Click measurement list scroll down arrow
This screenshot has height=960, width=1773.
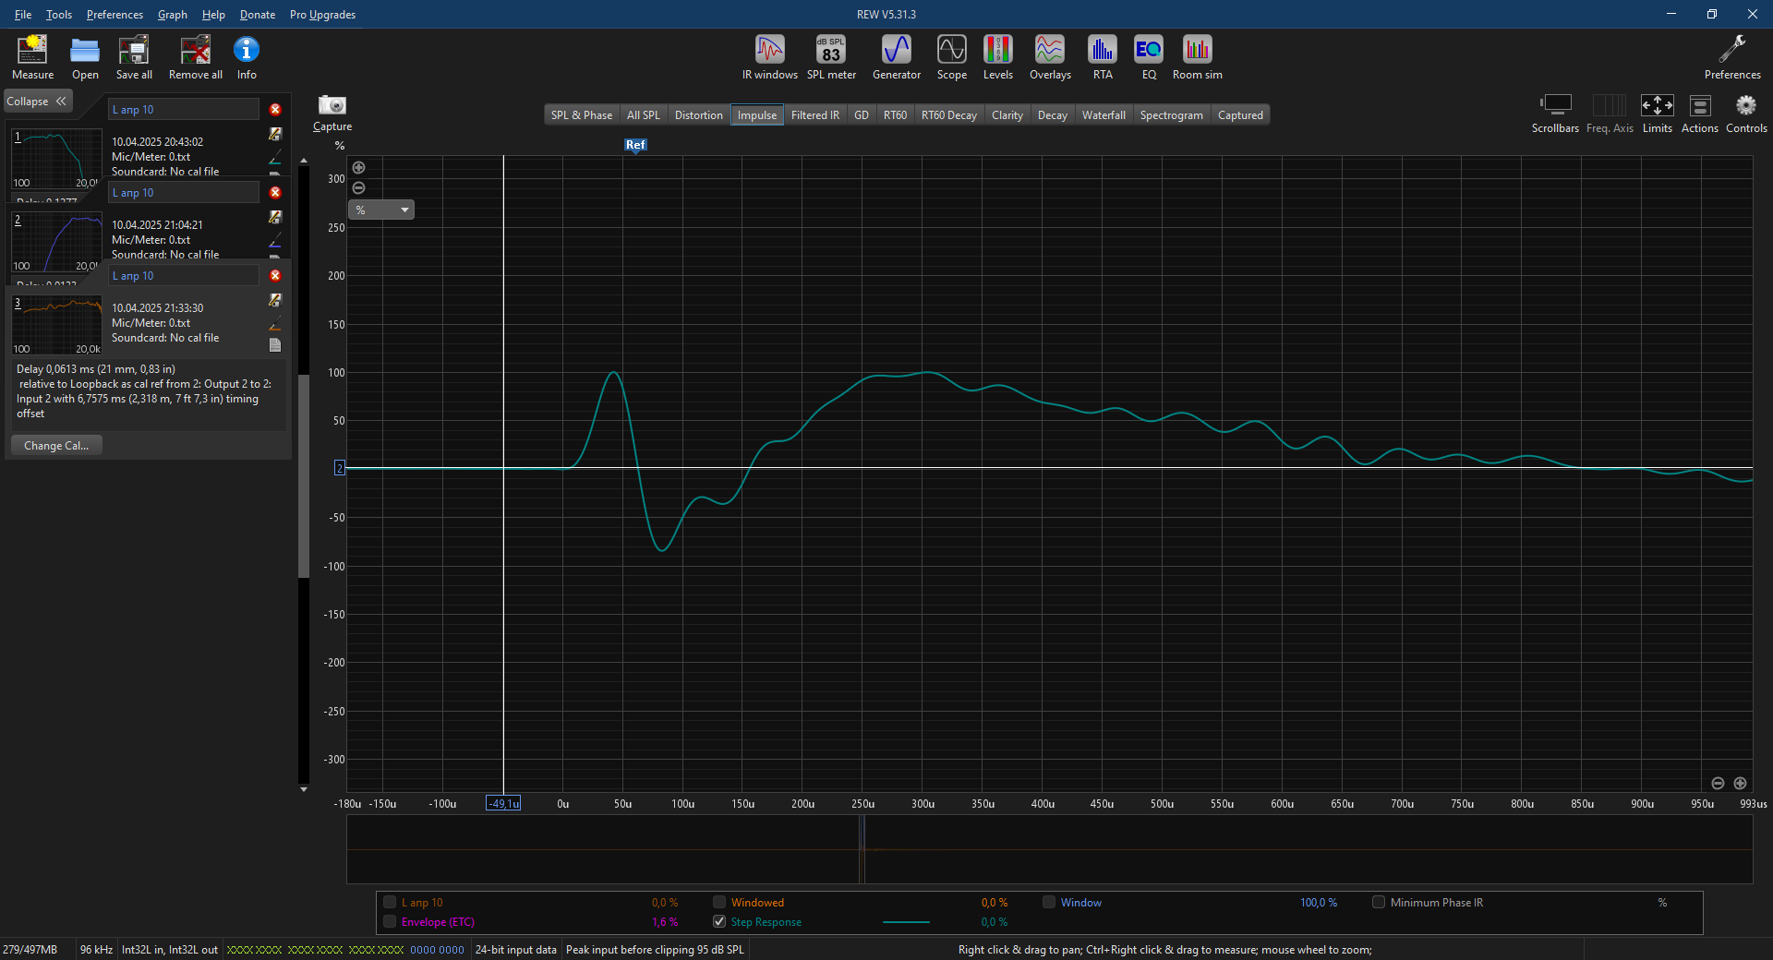[304, 789]
